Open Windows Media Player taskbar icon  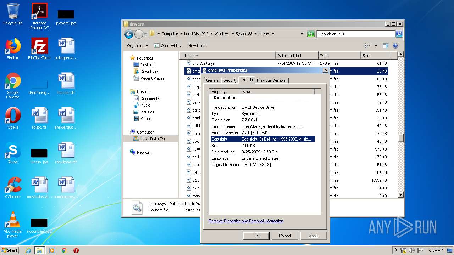[x=52, y=250]
